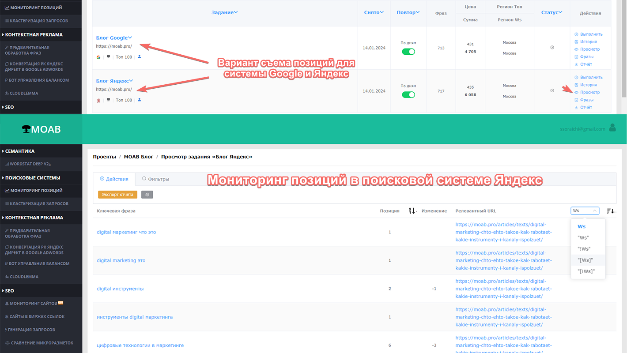The height and width of the screenshot is (353, 627).
Task: Select the "!Ws" option in the dropdown list
Action: click(588, 249)
